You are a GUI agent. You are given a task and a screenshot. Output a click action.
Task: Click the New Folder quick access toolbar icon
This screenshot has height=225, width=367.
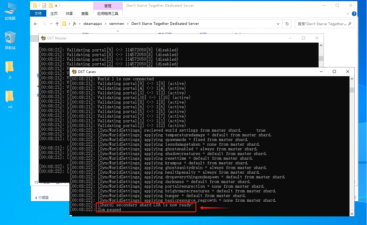tap(51, 5)
